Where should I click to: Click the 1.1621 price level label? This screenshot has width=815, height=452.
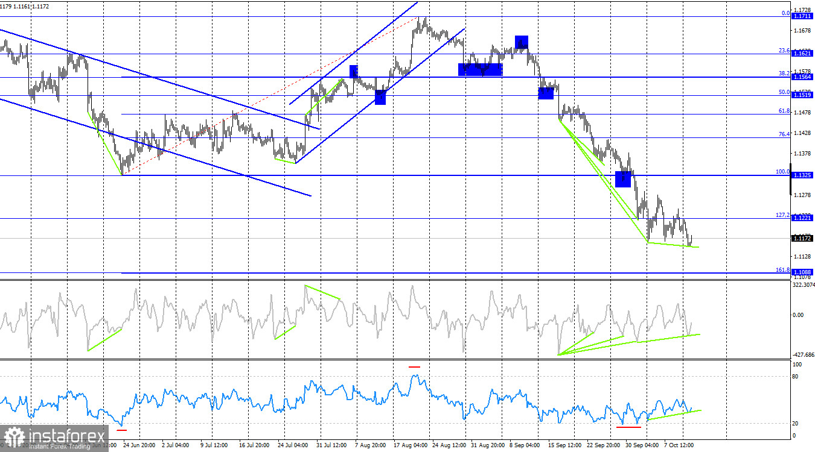(x=802, y=54)
